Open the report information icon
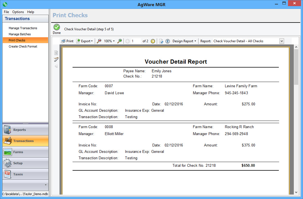Viewport: 303px width, 199px height. 168,41
